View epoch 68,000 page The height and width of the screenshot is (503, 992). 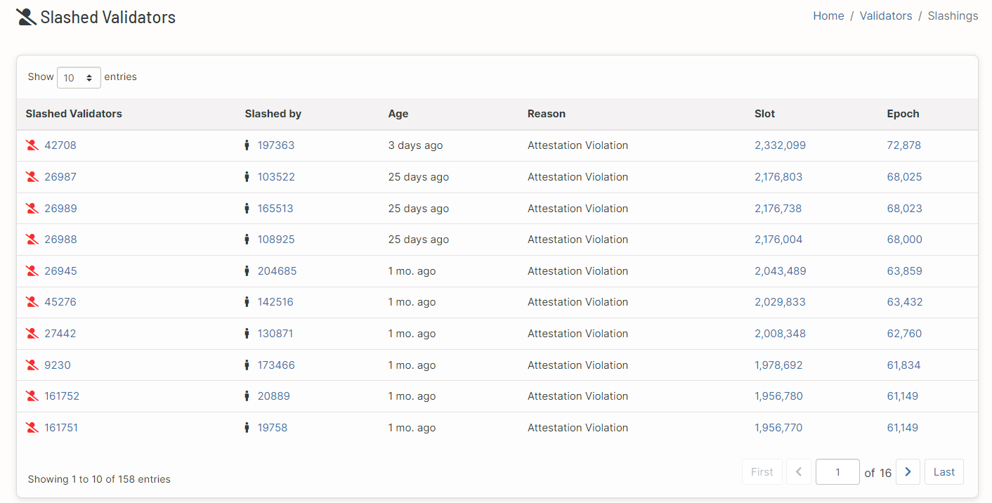pyautogui.click(x=904, y=240)
